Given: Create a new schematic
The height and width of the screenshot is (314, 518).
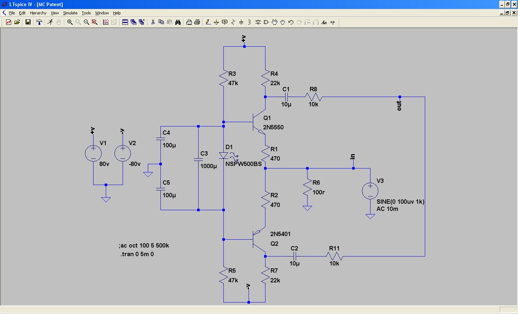Looking at the screenshot, I should coord(9,22).
